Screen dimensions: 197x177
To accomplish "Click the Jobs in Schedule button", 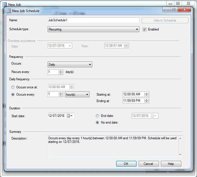I will 165,20.
